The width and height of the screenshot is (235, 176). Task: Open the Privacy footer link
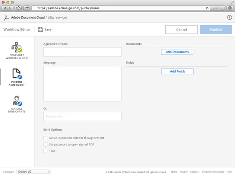(x=184, y=172)
